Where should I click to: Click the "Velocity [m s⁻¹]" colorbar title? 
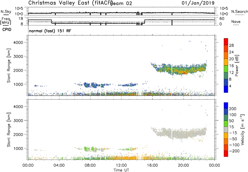[x=242, y=129]
